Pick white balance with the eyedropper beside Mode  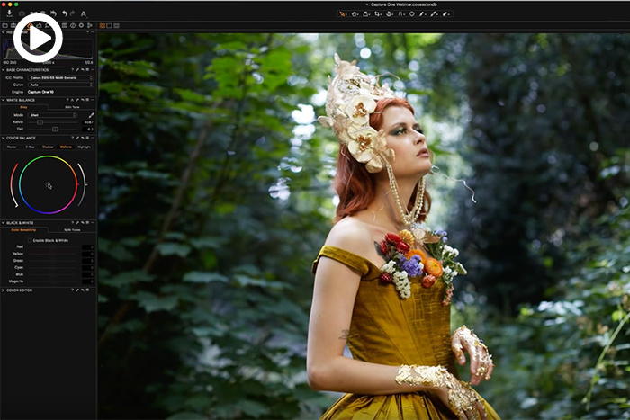[x=91, y=115]
